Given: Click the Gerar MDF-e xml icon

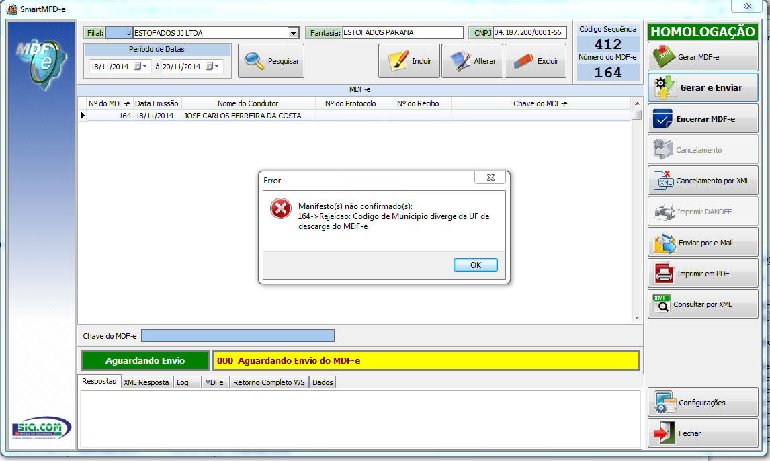Looking at the screenshot, I should tap(663, 56).
